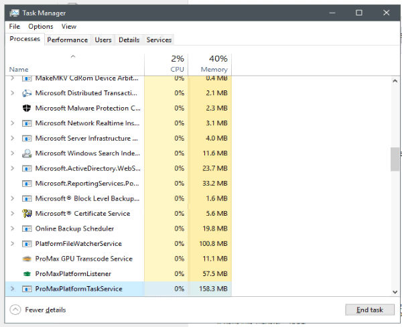This screenshot has width=402, height=327.
Task: Expand Microsoft Block Level Backup row
Action: (12, 198)
